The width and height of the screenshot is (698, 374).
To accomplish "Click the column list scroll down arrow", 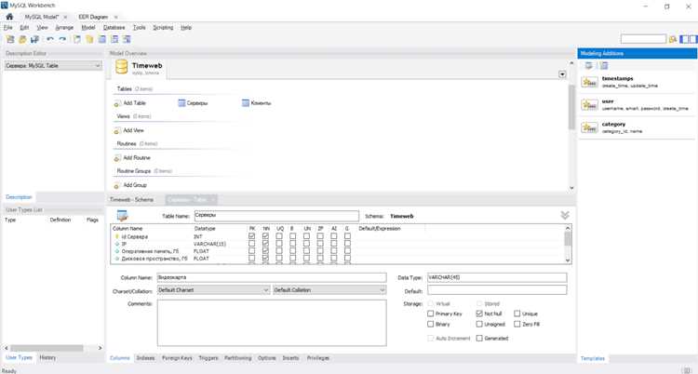I will [568, 260].
